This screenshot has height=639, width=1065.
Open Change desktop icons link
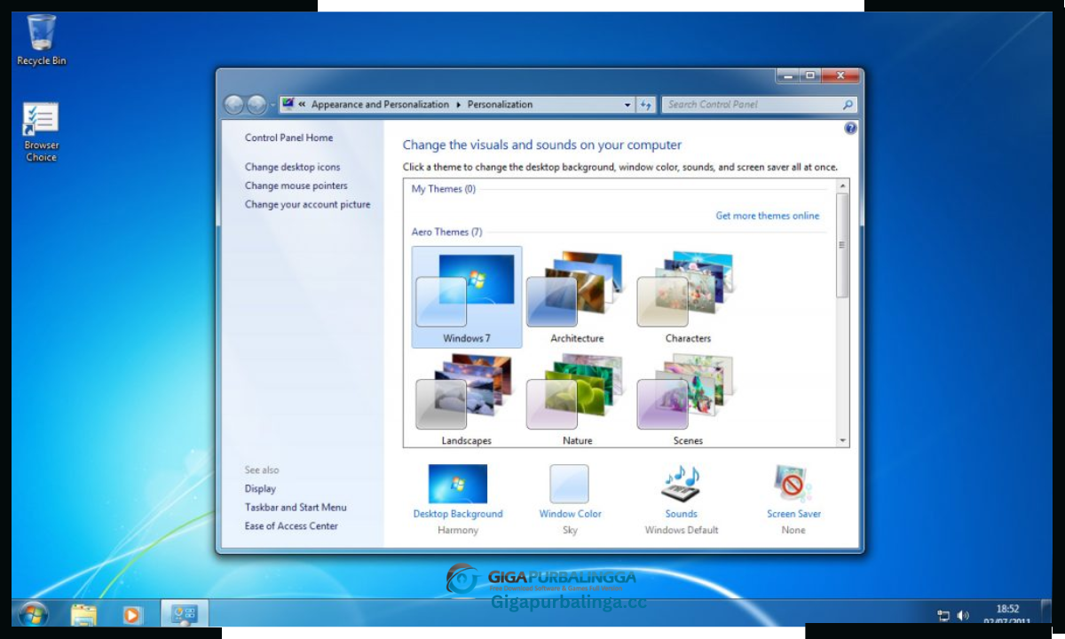pos(293,167)
